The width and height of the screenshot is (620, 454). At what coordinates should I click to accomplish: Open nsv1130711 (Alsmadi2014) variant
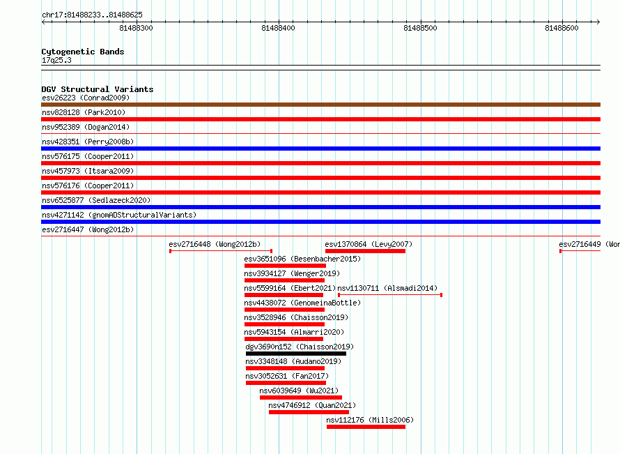coord(387,288)
